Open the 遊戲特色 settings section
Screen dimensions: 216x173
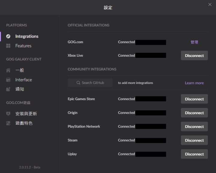tap(24, 123)
